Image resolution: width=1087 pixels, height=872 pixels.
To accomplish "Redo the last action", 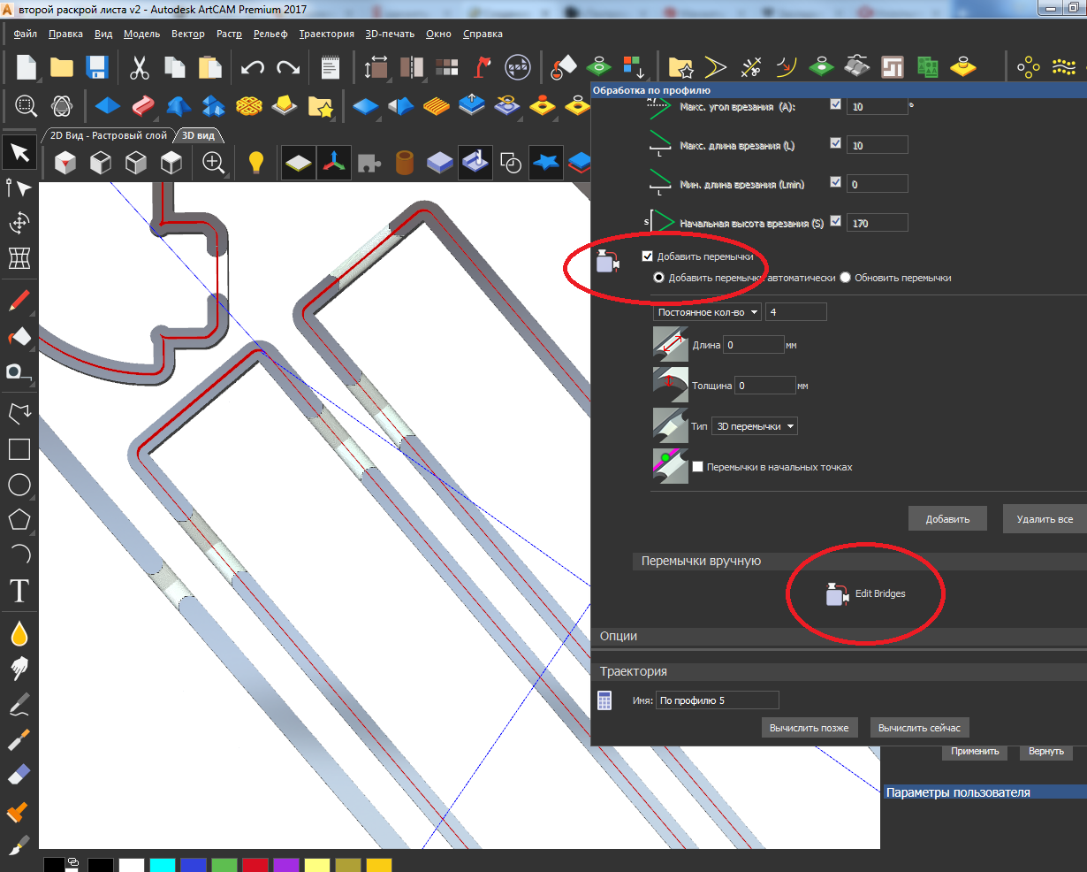I will click(x=288, y=68).
